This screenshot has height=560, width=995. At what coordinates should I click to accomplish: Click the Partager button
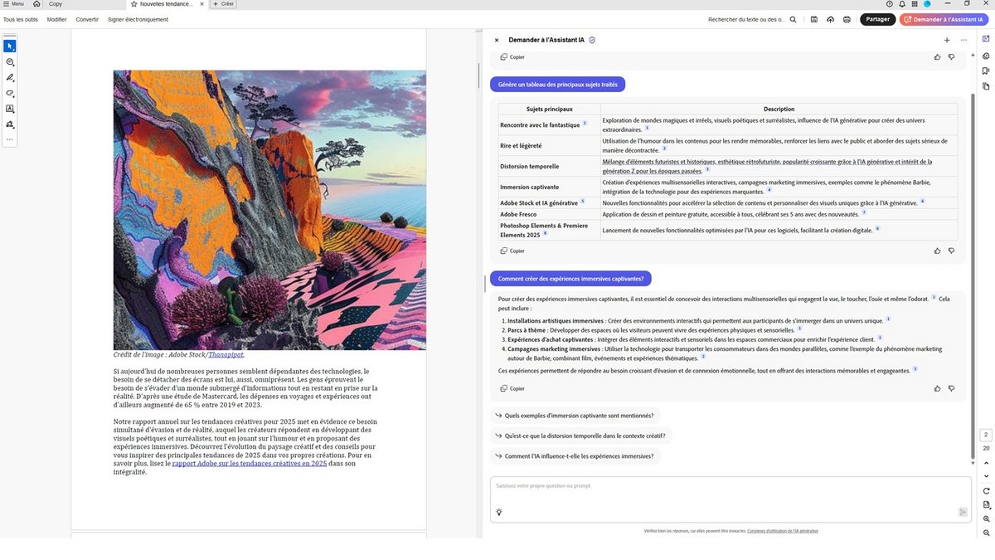pyautogui.click(x=876, y=18)
